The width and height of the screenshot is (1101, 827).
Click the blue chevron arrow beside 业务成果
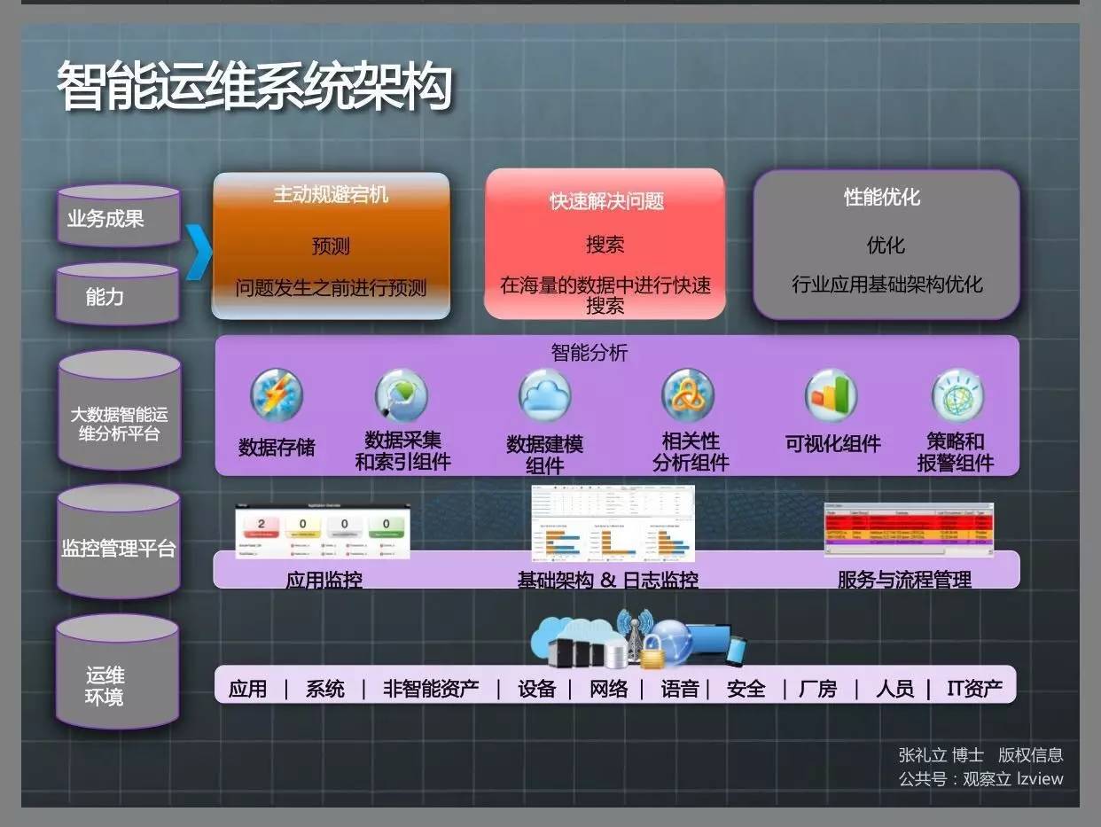199,251
